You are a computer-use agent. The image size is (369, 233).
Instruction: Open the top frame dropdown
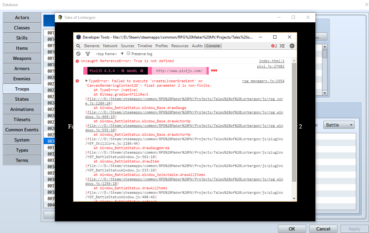[109, 54]
